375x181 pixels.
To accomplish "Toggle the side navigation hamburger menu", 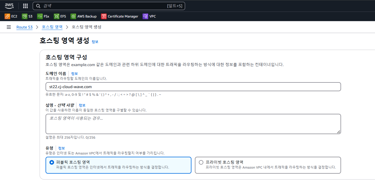I will [9, 27].
